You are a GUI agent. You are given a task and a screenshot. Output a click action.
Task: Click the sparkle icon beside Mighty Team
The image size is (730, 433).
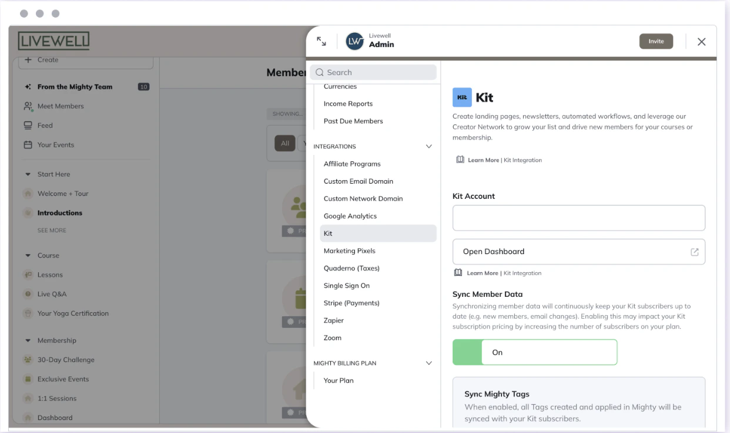coord(28,87)
